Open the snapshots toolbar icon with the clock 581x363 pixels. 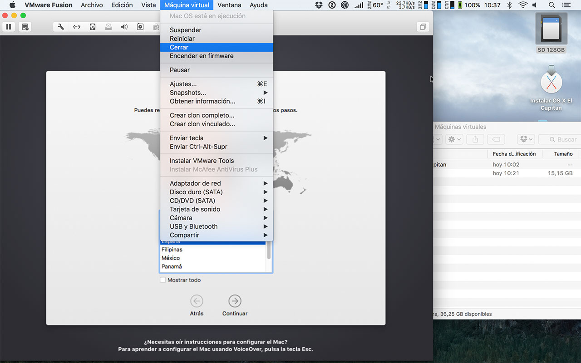tap(25, 27)
